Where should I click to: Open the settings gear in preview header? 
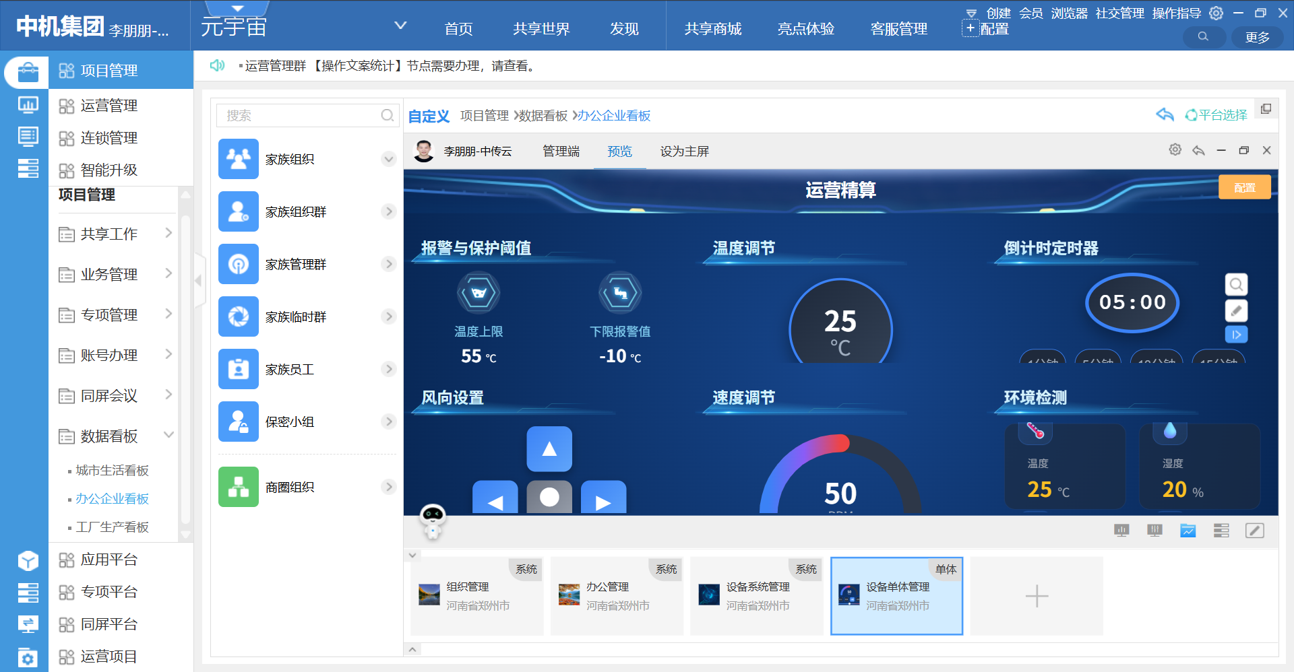tap(1175, 150)
